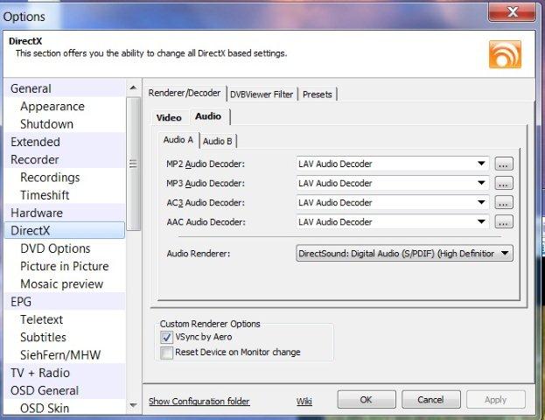Image resolution: width=545 pixels, height=420 pixels.
Task: Expand the AC3 Audio Decoder dropdown
Action: (x=481, y=203)
